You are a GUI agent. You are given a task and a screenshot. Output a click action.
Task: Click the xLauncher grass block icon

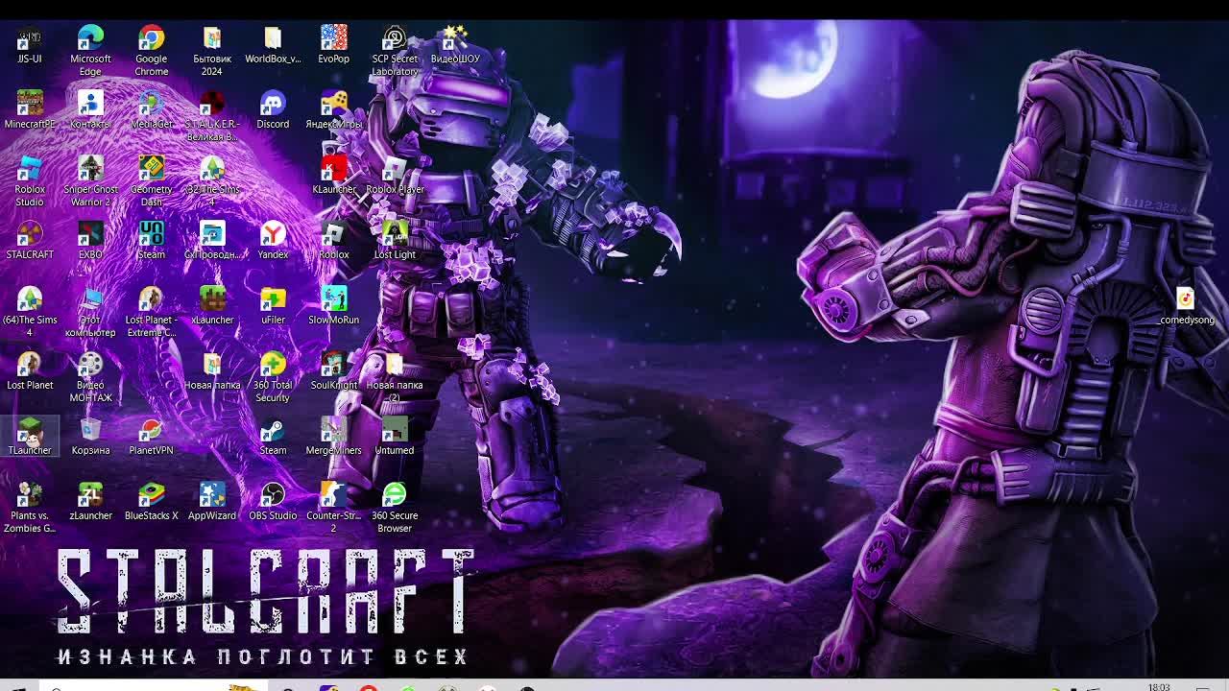pyautogui.click(x=212, y=306)
